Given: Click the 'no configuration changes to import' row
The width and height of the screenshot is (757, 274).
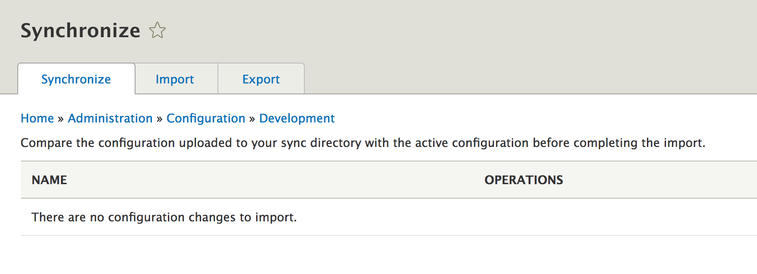Looking at the screenshot, I should click(x=164, y=217).
